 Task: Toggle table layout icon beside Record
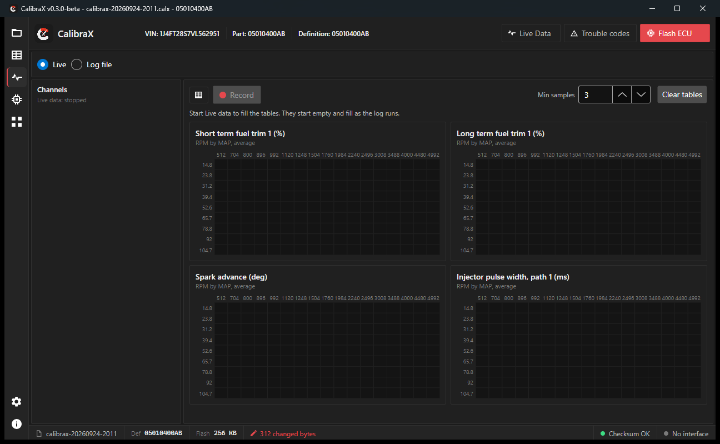click(198, 95)
